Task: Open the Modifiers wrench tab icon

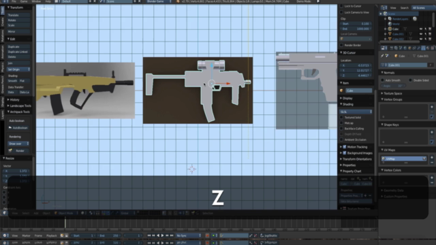Action: (x=419, y=48)
